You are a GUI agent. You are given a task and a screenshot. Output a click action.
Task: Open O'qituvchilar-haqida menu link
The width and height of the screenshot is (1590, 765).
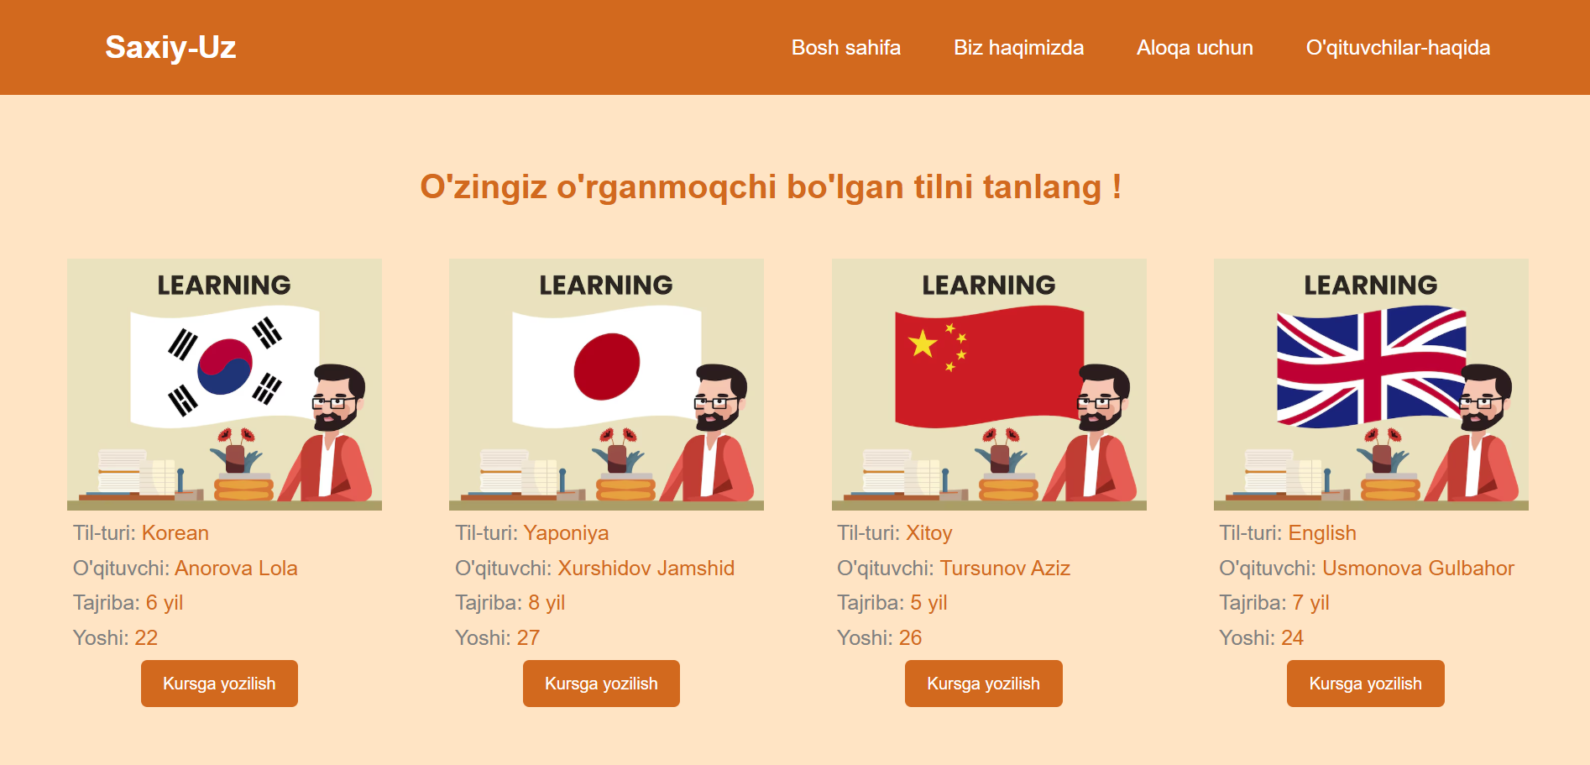pyautogui.click(x=1398, y=48)
